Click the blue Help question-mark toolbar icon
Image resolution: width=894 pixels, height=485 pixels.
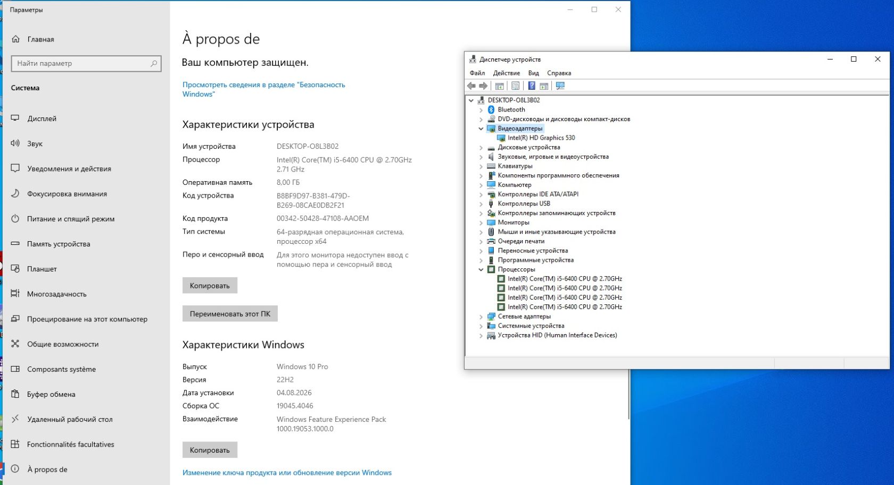click(531, 86)
